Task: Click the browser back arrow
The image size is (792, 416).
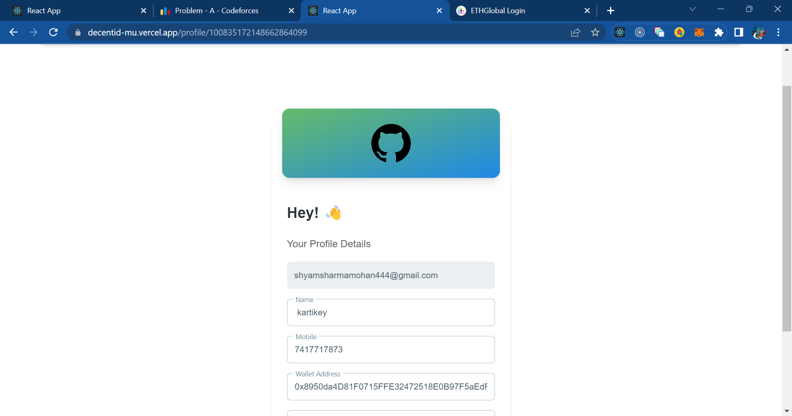Action: click(14, 32)
